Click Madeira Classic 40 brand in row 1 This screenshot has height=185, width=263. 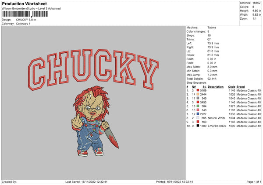tap(249, 90)
